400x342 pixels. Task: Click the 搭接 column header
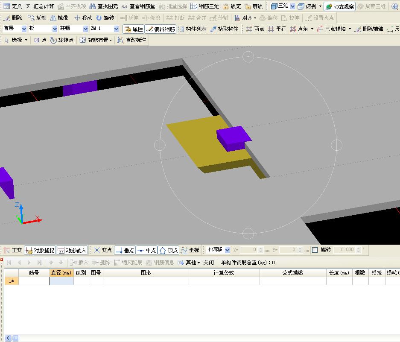(x=377, y=273)
